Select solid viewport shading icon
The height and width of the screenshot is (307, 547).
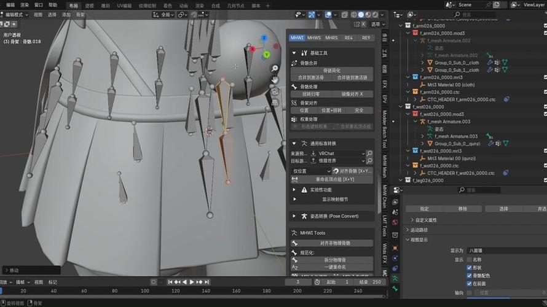(361, 15)
